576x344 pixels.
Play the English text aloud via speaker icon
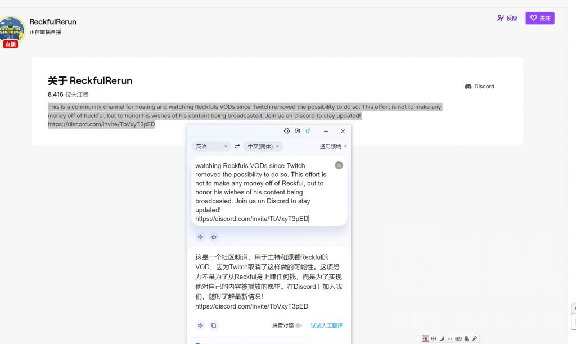pos(201,237)
